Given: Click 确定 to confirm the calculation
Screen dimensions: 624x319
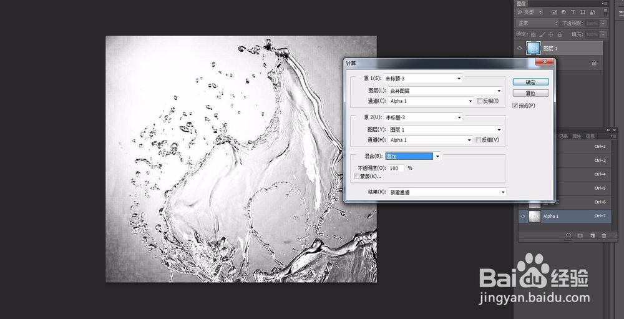Looking at the screenshot, I should coord(531,82).
